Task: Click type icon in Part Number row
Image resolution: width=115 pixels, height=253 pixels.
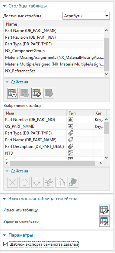Action: click(x=71, y=120)
